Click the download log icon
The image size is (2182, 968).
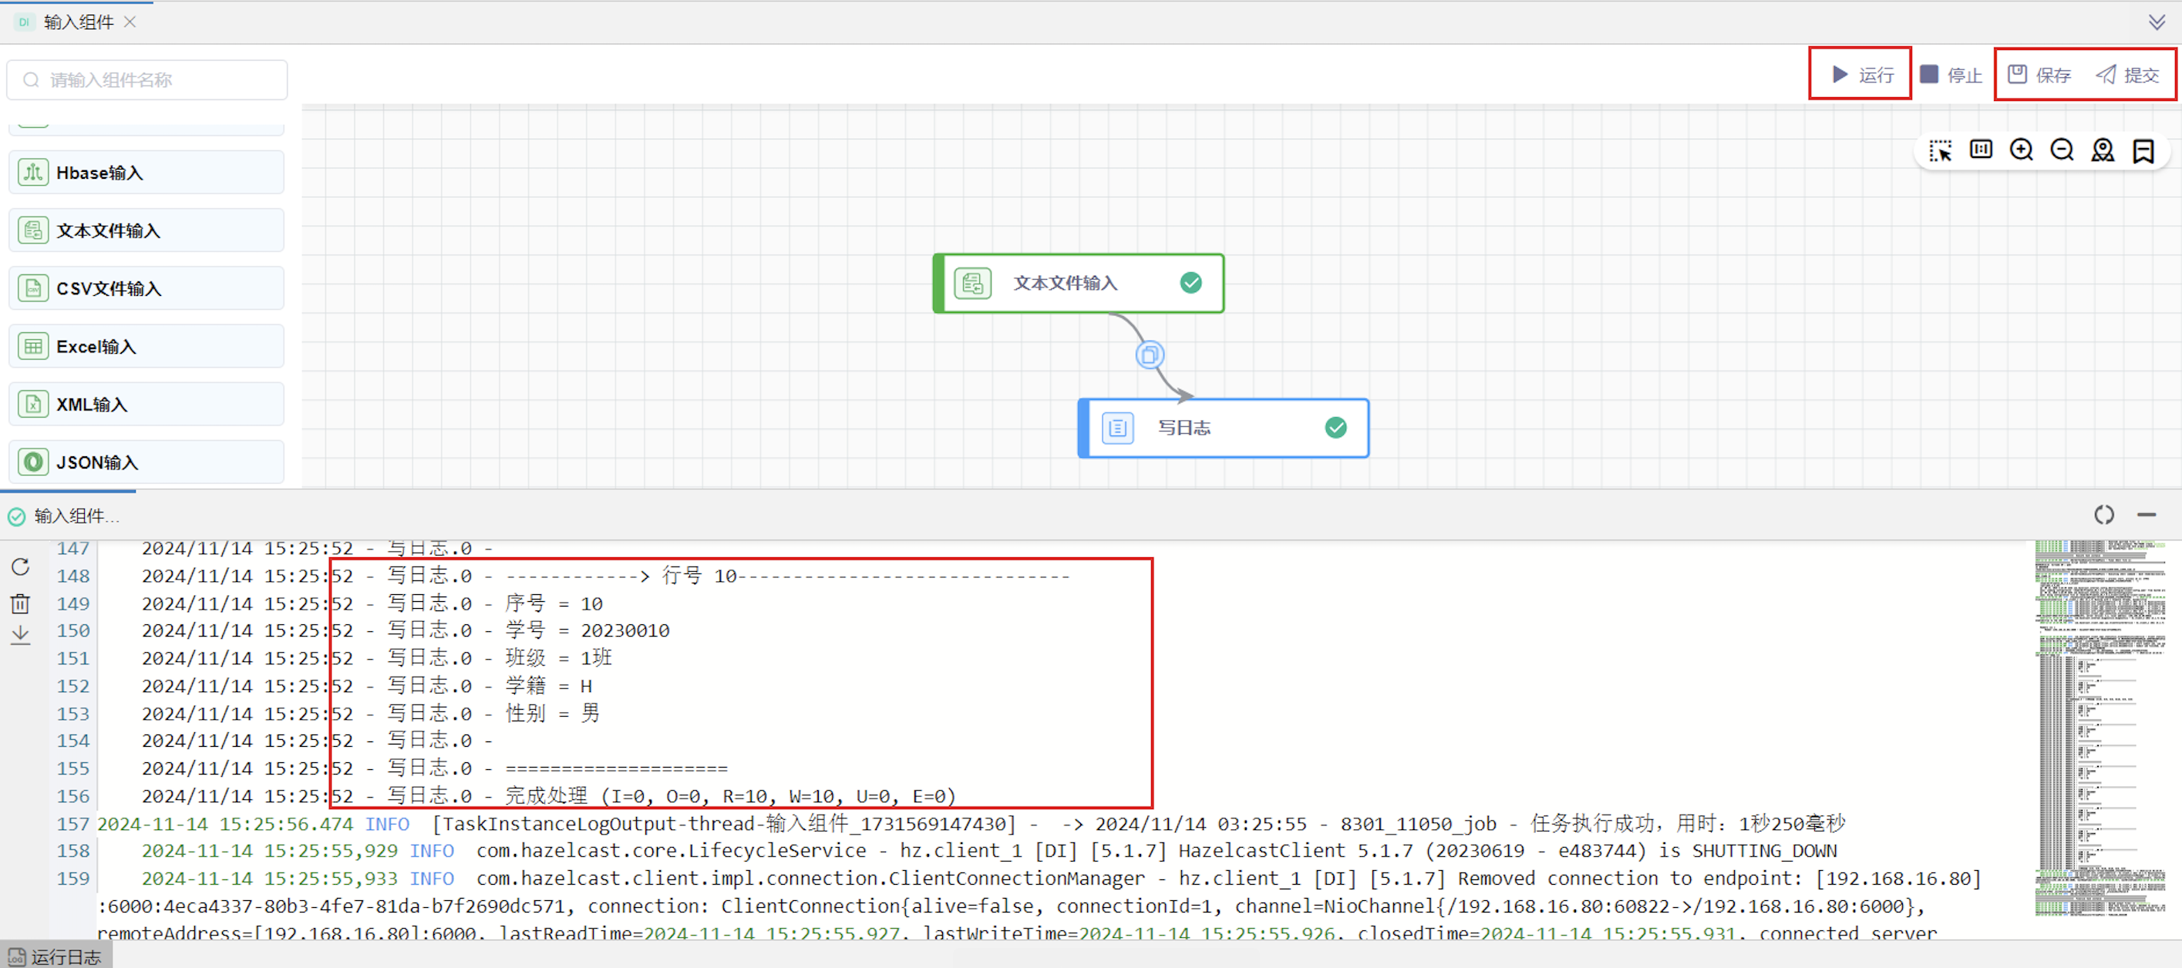20,635
